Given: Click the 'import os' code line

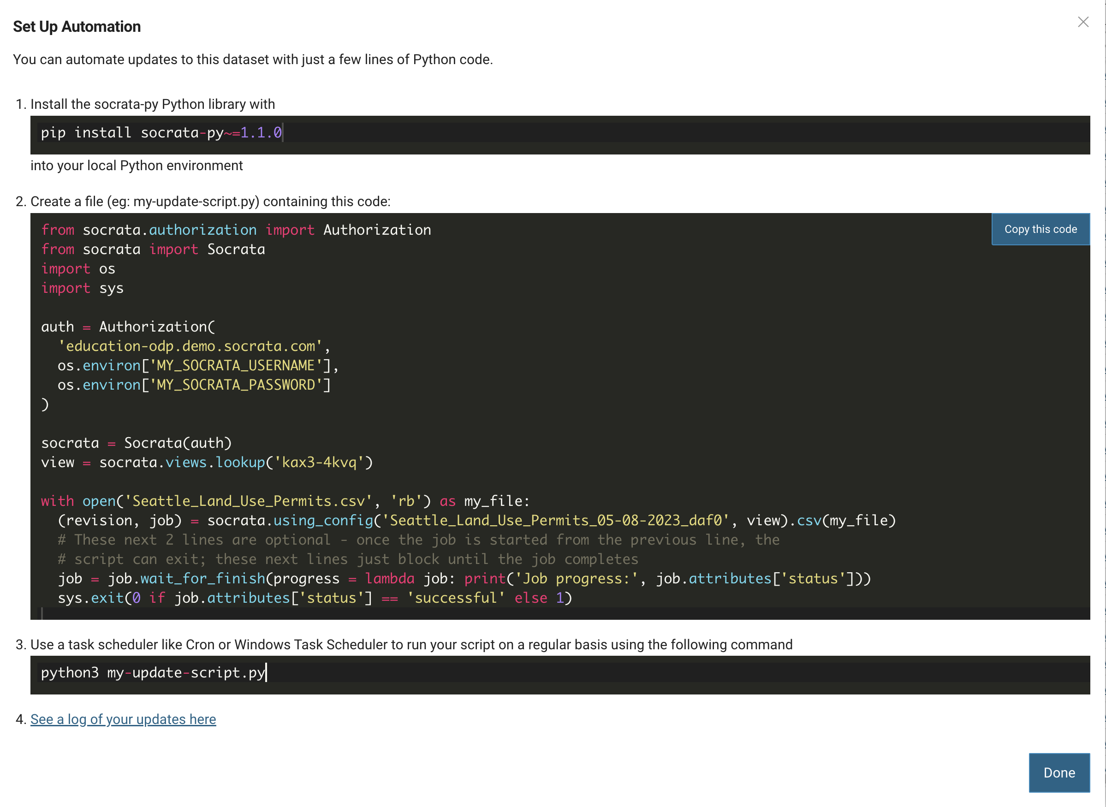Looking at the screenshot, I should tap(78, 269).
